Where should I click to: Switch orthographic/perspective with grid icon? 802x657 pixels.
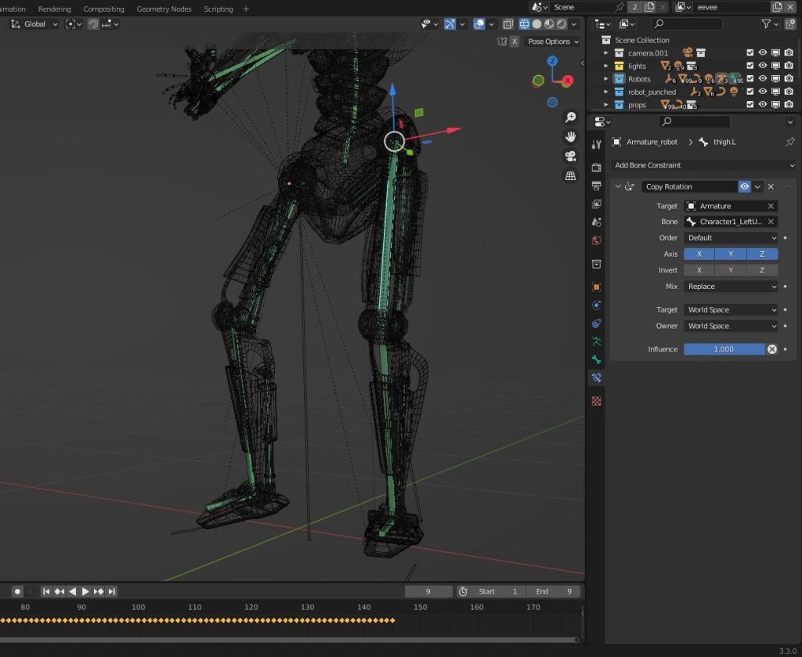pyautogui.click(x=570, y=176)
